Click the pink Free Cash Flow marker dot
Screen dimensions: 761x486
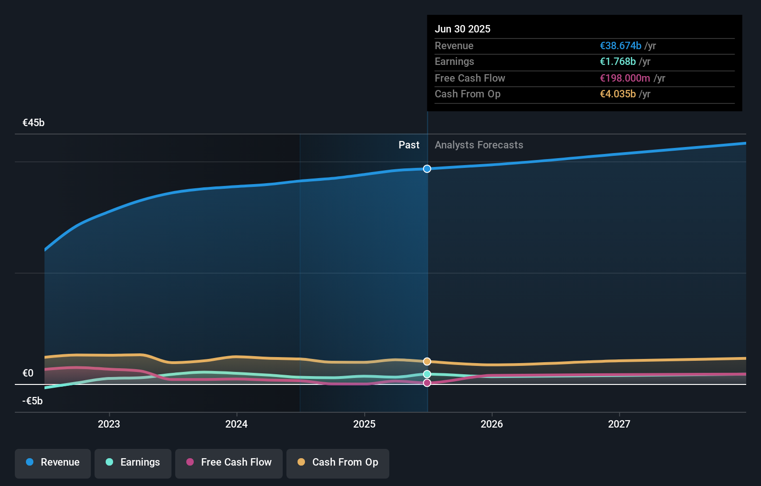point(427,383)
